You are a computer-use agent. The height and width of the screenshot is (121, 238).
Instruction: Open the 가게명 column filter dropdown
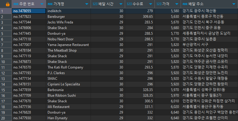click(x=87, y=4)
